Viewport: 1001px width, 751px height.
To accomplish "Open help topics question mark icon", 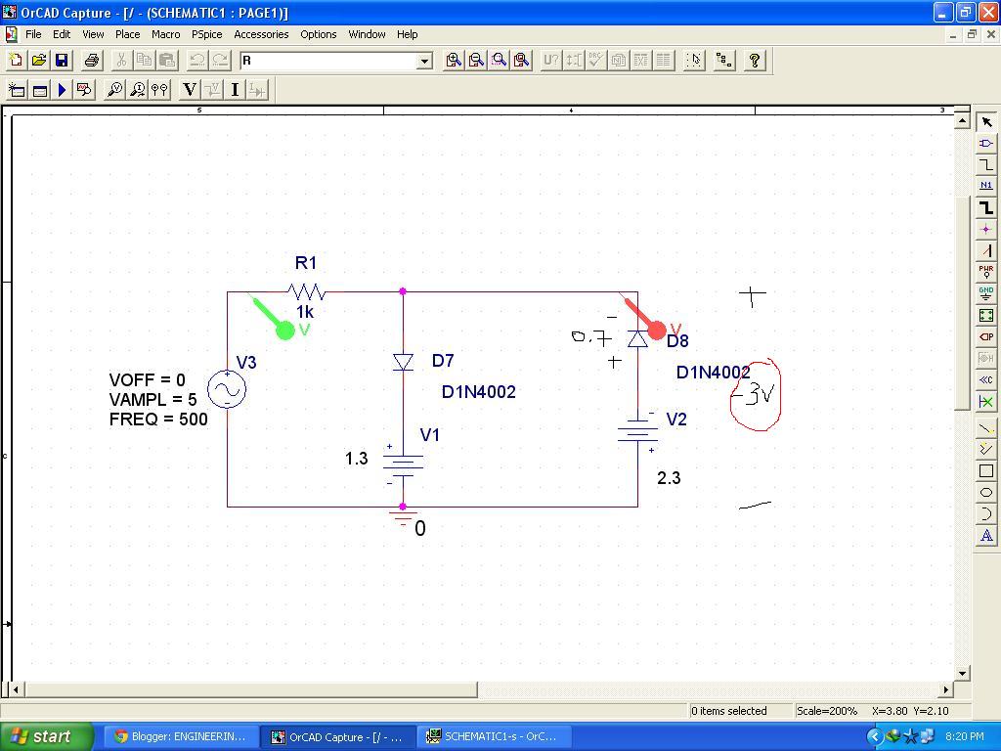I will [x=755, y=60].
